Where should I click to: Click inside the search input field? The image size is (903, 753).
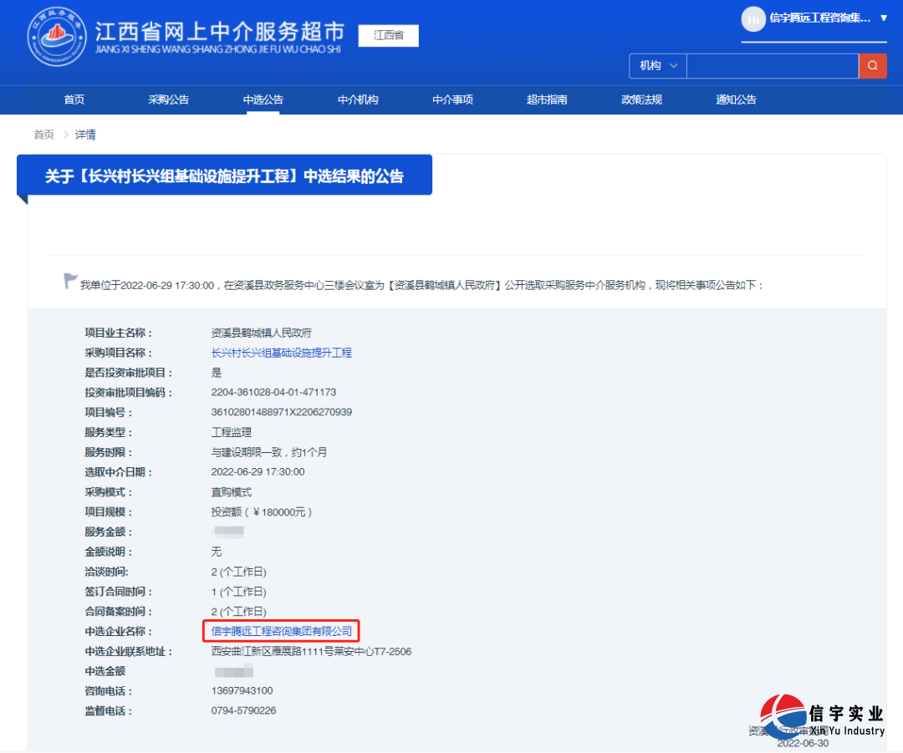[x=772, y=65]
